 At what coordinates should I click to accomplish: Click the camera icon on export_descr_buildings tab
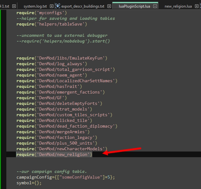(58, 6)
